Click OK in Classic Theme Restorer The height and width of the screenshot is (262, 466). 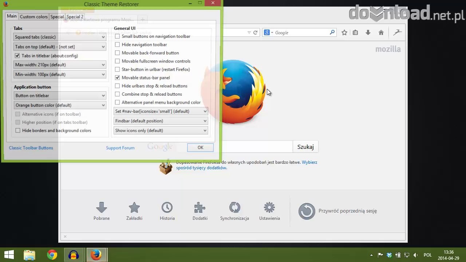(x=200, y=147)
